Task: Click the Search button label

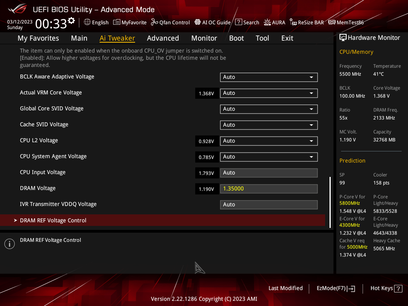Action: (251, 22)
